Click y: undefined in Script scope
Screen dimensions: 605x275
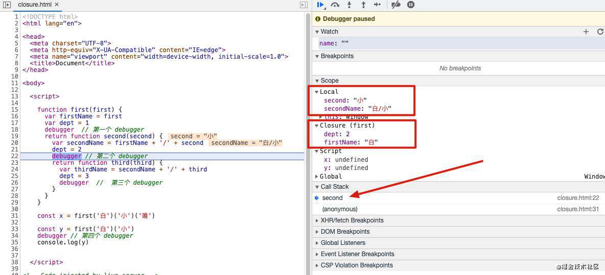[x=346, y=168]
